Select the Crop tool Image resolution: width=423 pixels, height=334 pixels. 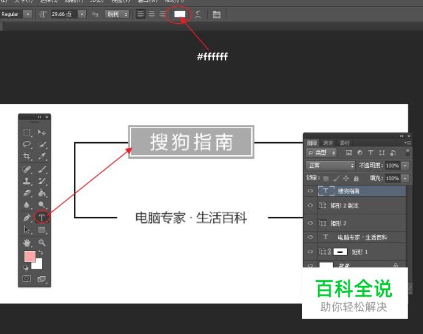click(26, 156)
